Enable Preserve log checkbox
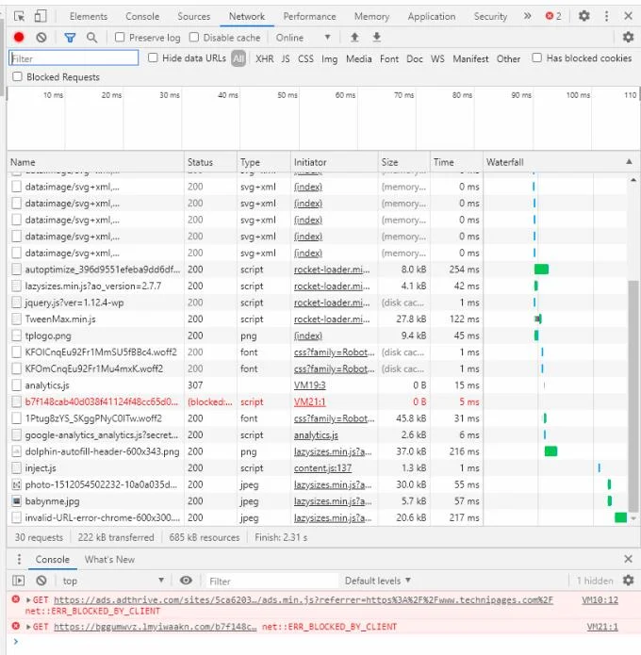Image resolution: width=641 pixels, height=655 pixels. point(120,37)
